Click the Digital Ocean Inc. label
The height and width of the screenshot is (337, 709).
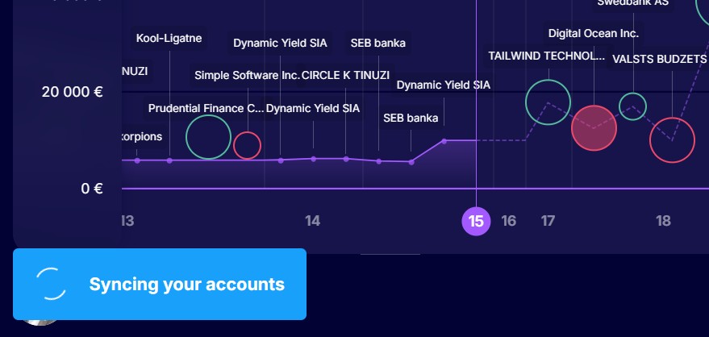[x=594, y=33]
